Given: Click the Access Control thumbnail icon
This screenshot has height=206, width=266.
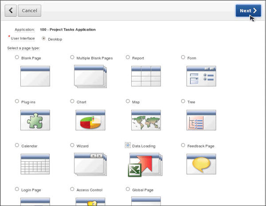Looking at the screenshot, I should click(x=90, y=202).
